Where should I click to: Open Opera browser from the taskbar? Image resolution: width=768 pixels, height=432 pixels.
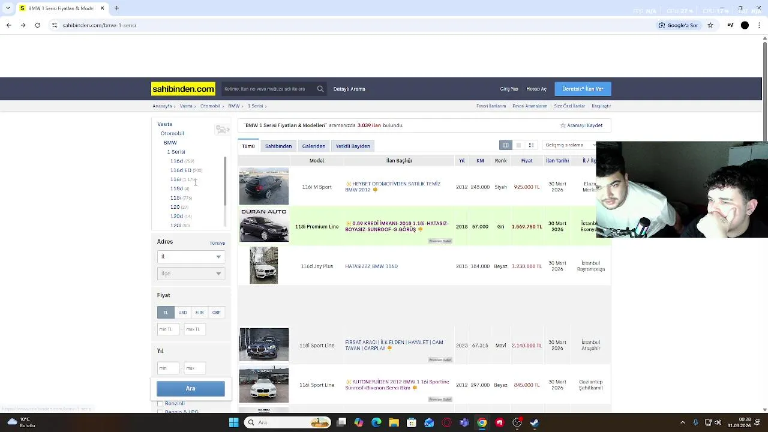446,422
